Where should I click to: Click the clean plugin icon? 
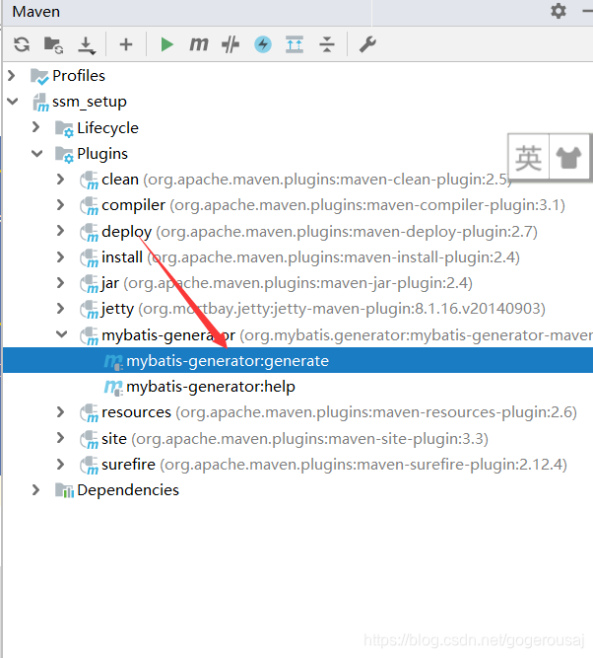[x=89, y=181]
